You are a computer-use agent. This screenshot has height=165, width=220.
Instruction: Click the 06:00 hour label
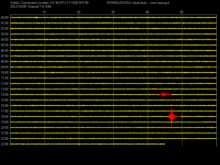click(5, 51)
